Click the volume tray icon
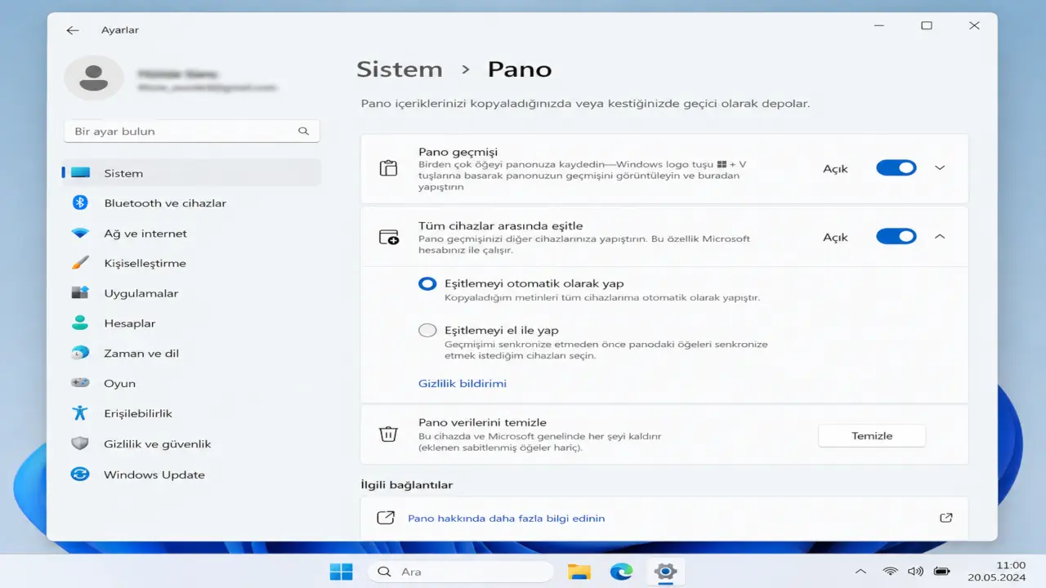The height and width of the screenshot is (588, 1046). (x=915, y=572)
